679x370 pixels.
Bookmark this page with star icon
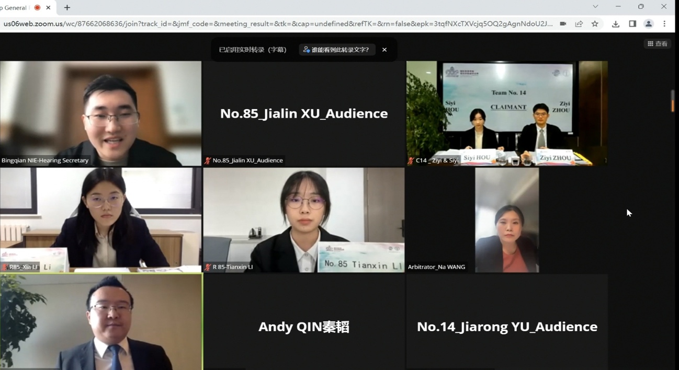coord(595,24)
